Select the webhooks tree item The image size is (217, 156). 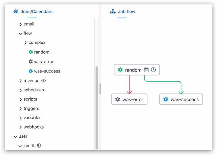[34, 127]
